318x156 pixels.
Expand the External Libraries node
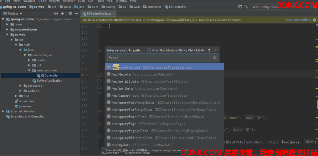(3, 111)
